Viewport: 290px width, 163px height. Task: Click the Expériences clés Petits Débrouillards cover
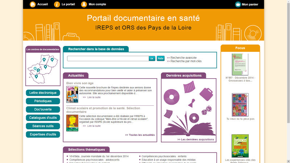(x=240, y=146)
